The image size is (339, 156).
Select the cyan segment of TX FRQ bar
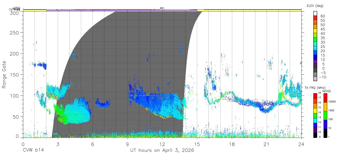pyautogui.click(x=315, y=121)
